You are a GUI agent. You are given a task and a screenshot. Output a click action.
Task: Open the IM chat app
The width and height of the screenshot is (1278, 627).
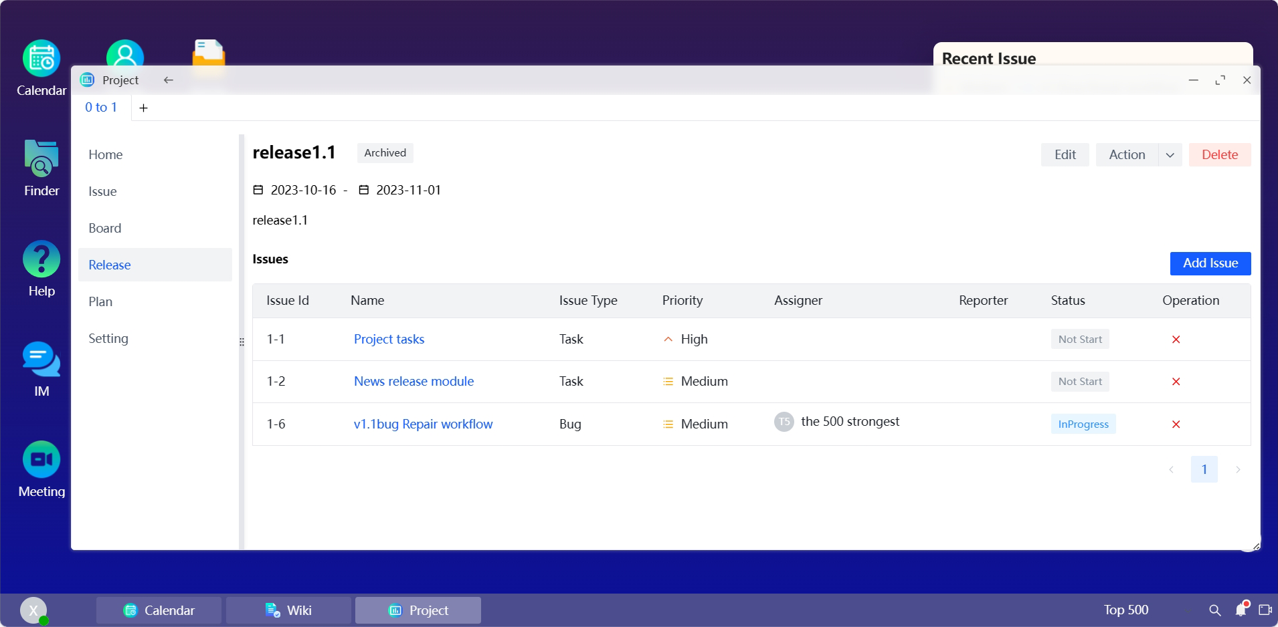(41, 360)
